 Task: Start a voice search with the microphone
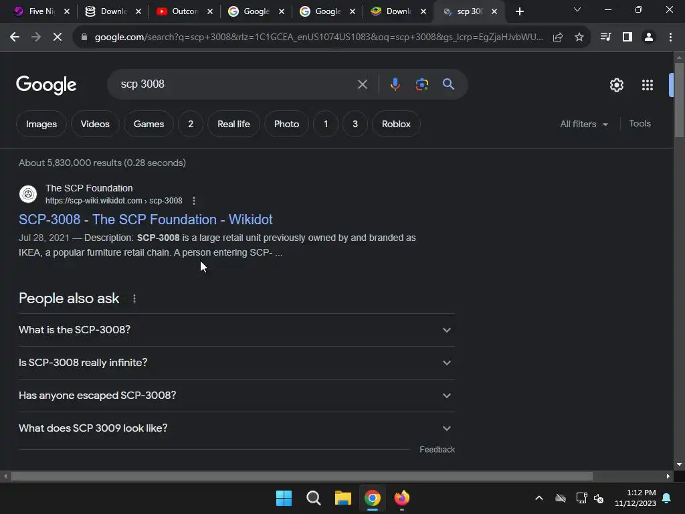(395, 84)
